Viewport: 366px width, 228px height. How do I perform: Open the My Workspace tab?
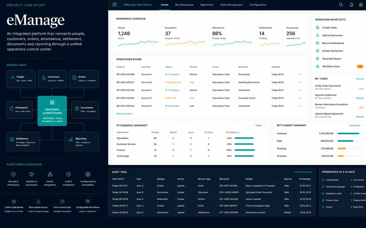pos(184,5)
